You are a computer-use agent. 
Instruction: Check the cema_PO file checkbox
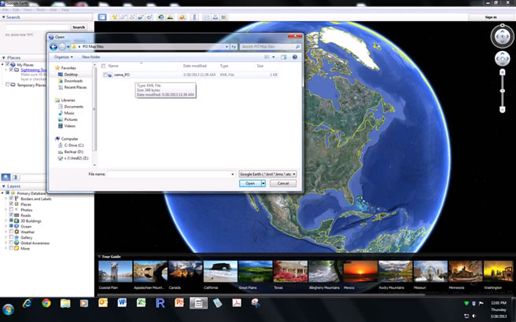pyautogui.click(x=105, y=75)
